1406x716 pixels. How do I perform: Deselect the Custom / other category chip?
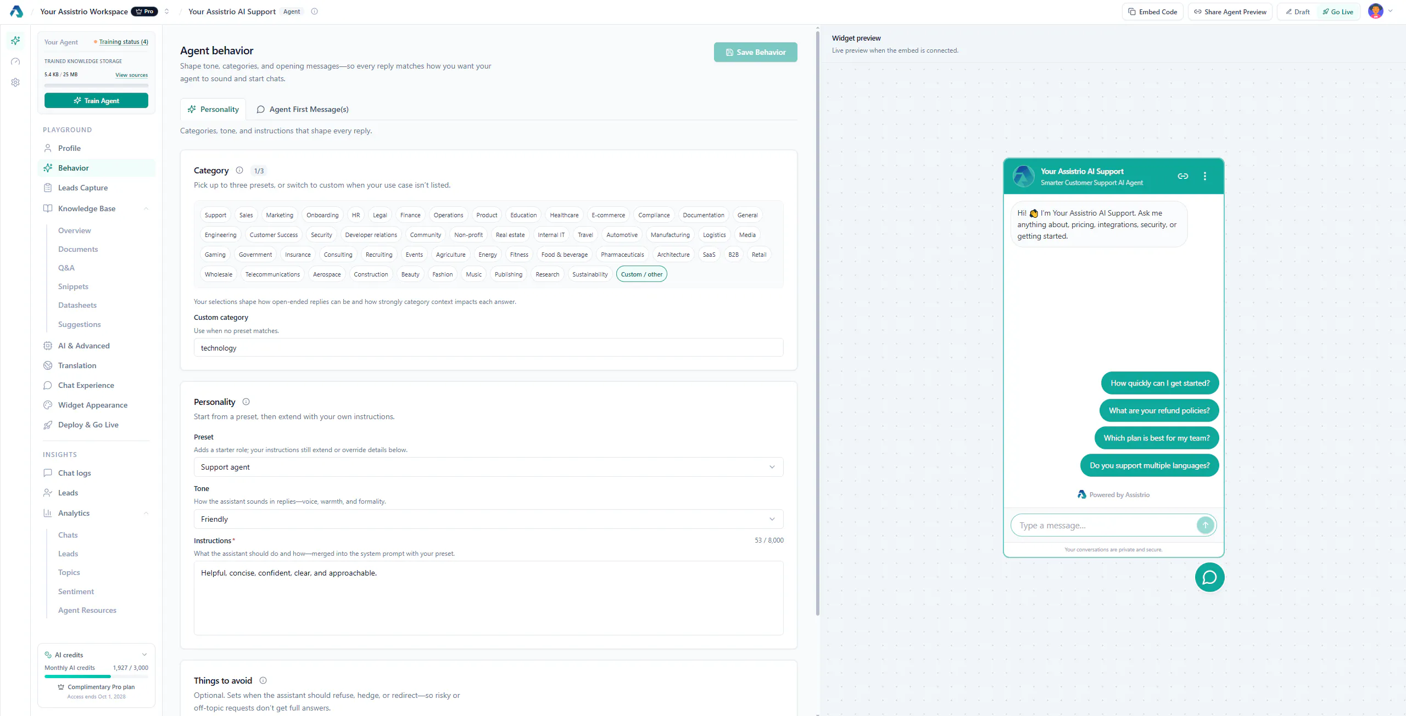(x=641, y=274)
